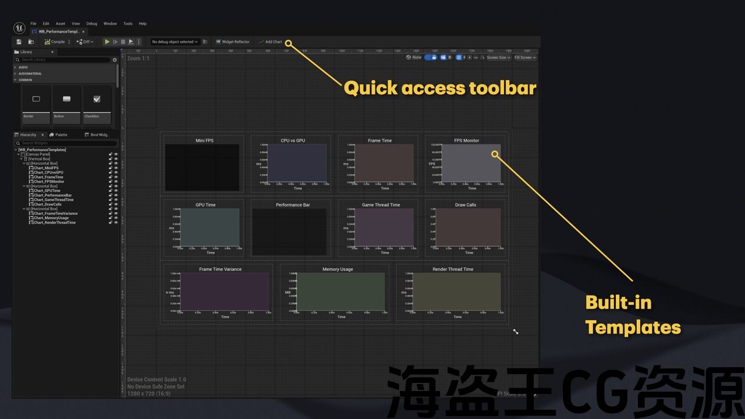Hide Chart_MemoryUsage using its eye icon
This screenshot has height=419, width=745.
[x=116, y=218]
